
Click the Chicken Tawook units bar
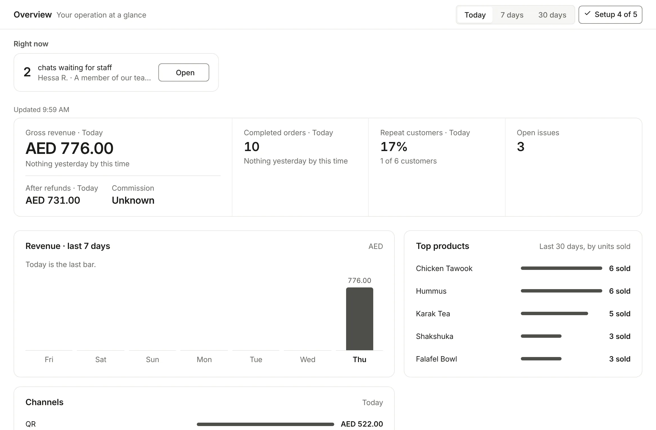tap(561, 268)
